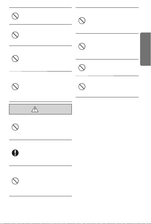Click the divider line closing the right column
This screenshot has height=224, width=151.
point(107,97)
